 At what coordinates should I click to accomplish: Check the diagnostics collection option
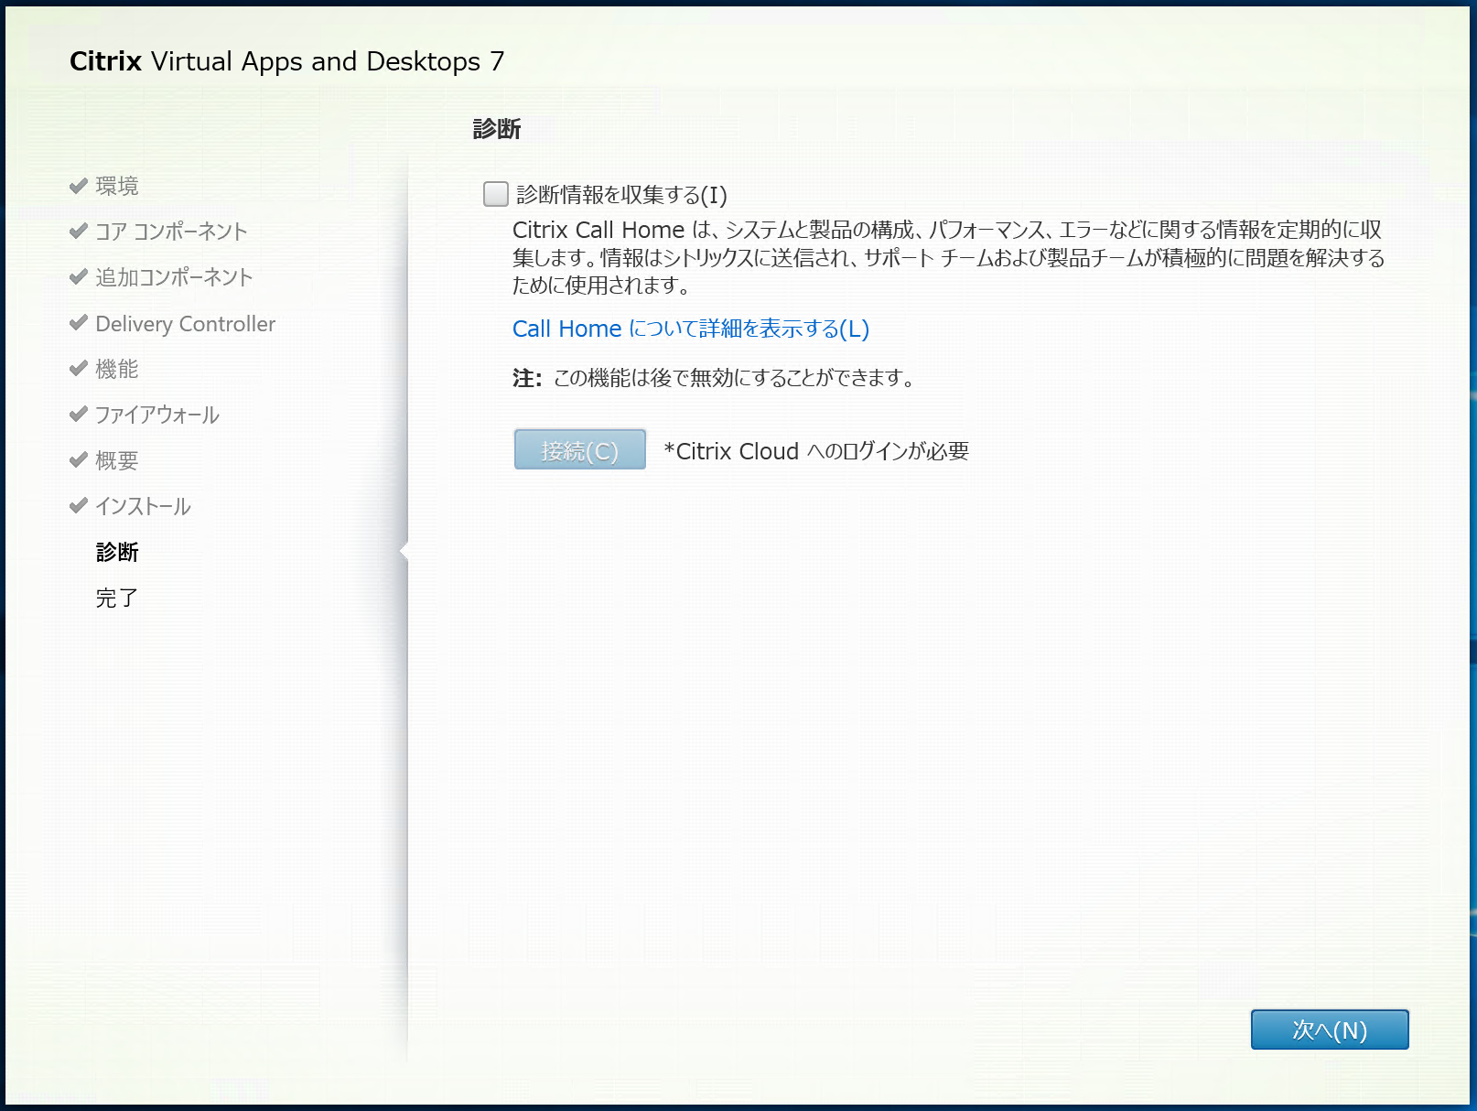coord(494,193)
